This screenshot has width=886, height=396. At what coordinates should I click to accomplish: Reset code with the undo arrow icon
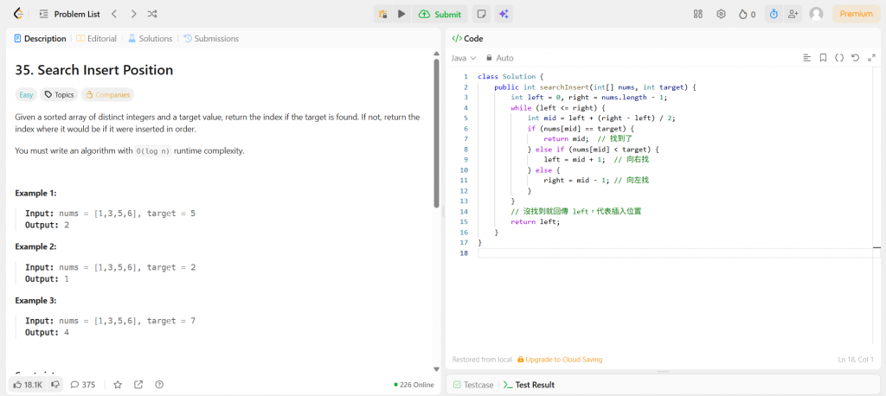click(856, 58)
